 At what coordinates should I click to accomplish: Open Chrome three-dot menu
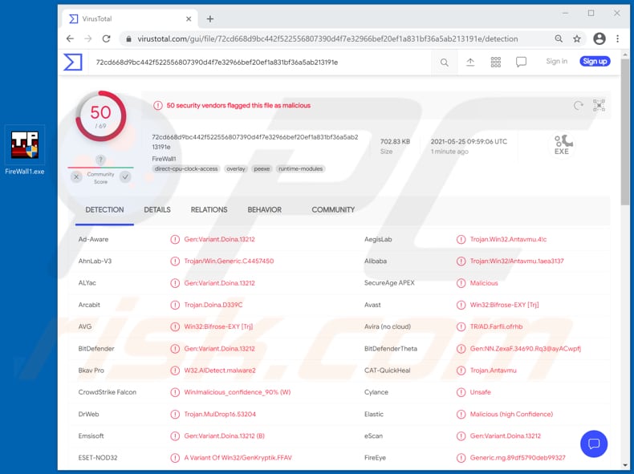[x=617, y=38]
